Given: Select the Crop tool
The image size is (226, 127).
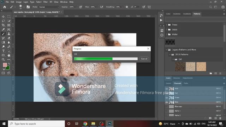Looking at the screenshot, I should (x=3, y=25).
